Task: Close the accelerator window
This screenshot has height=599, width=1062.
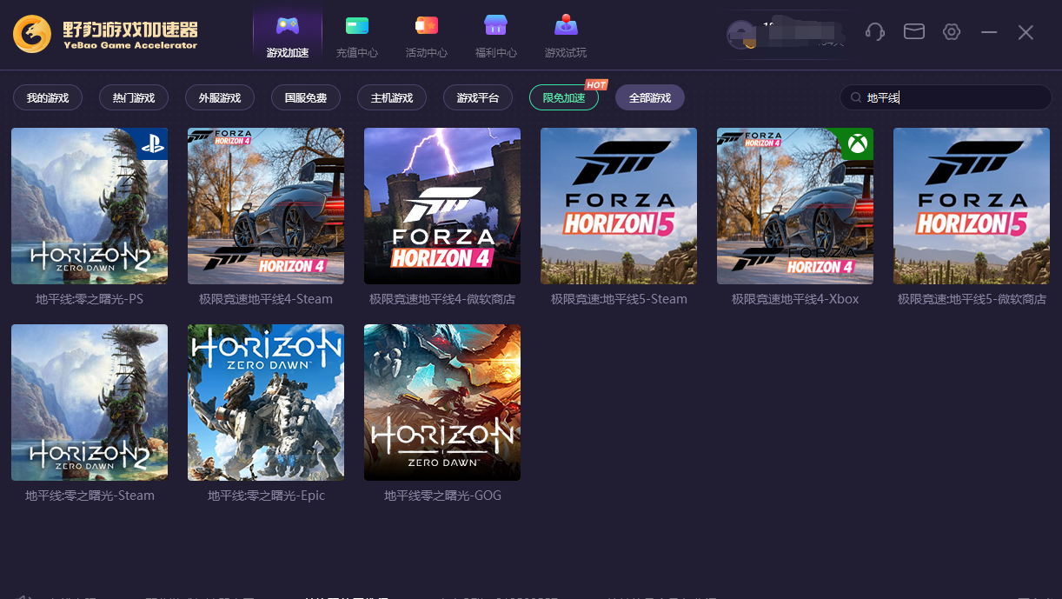Action: pos(1025,32)
